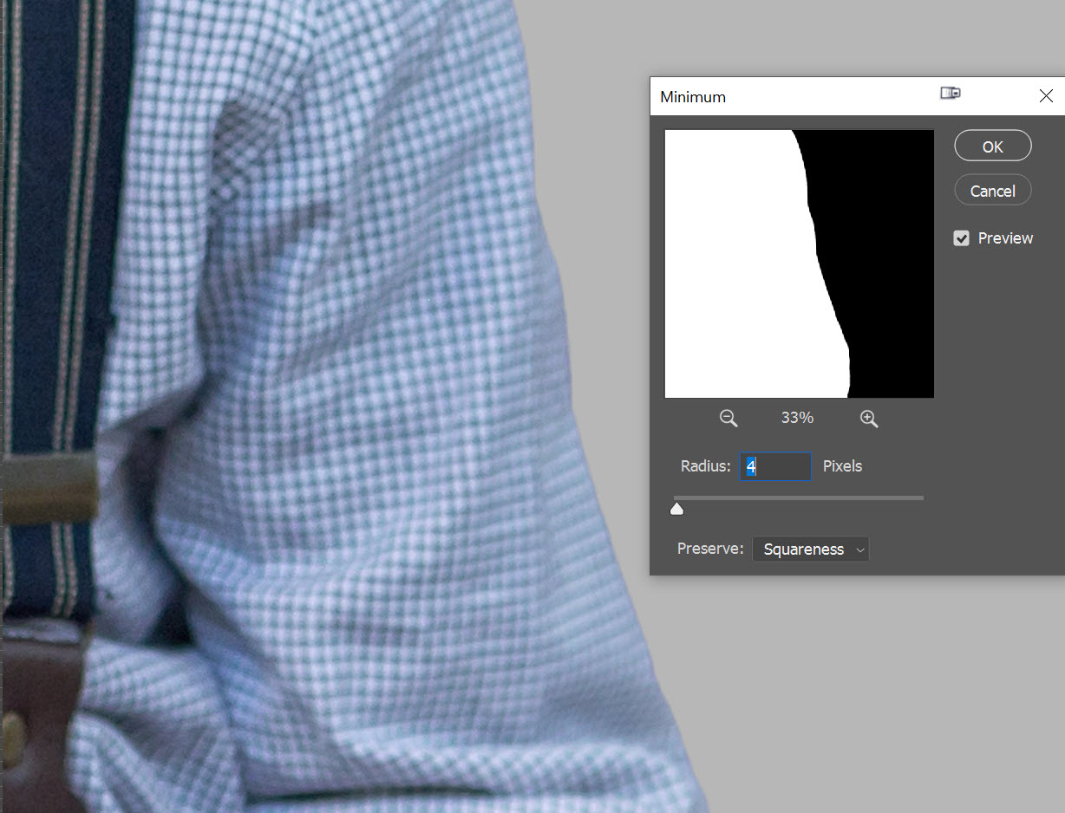This screenshot has height=813, width=1065.
Task: Click the Pixels unit label
Action: point(842,466)
